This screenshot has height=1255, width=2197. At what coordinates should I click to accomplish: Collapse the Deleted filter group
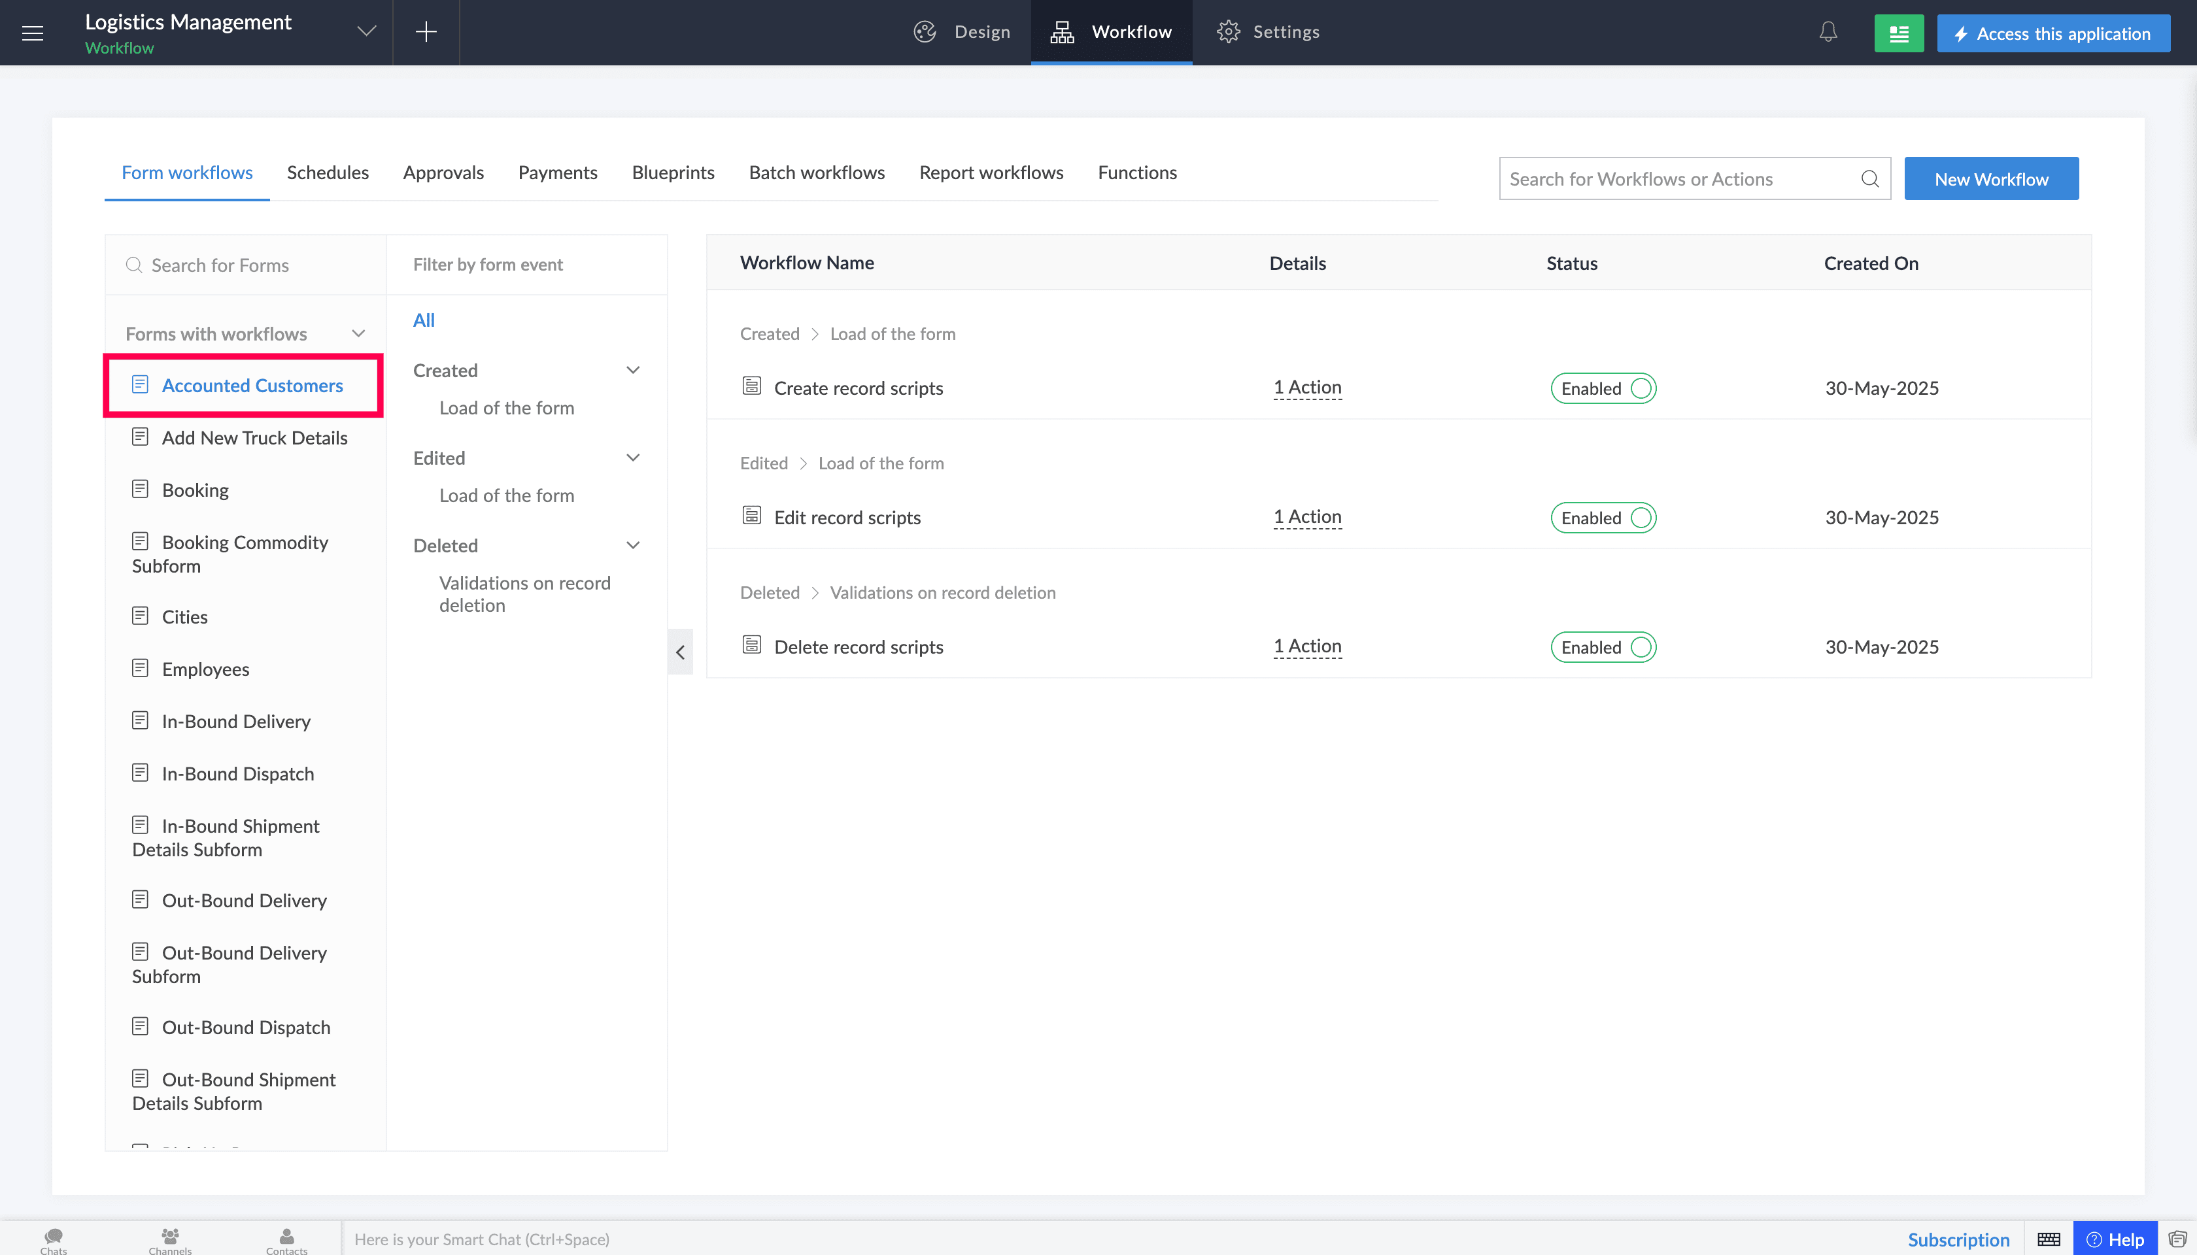(633, 544)
